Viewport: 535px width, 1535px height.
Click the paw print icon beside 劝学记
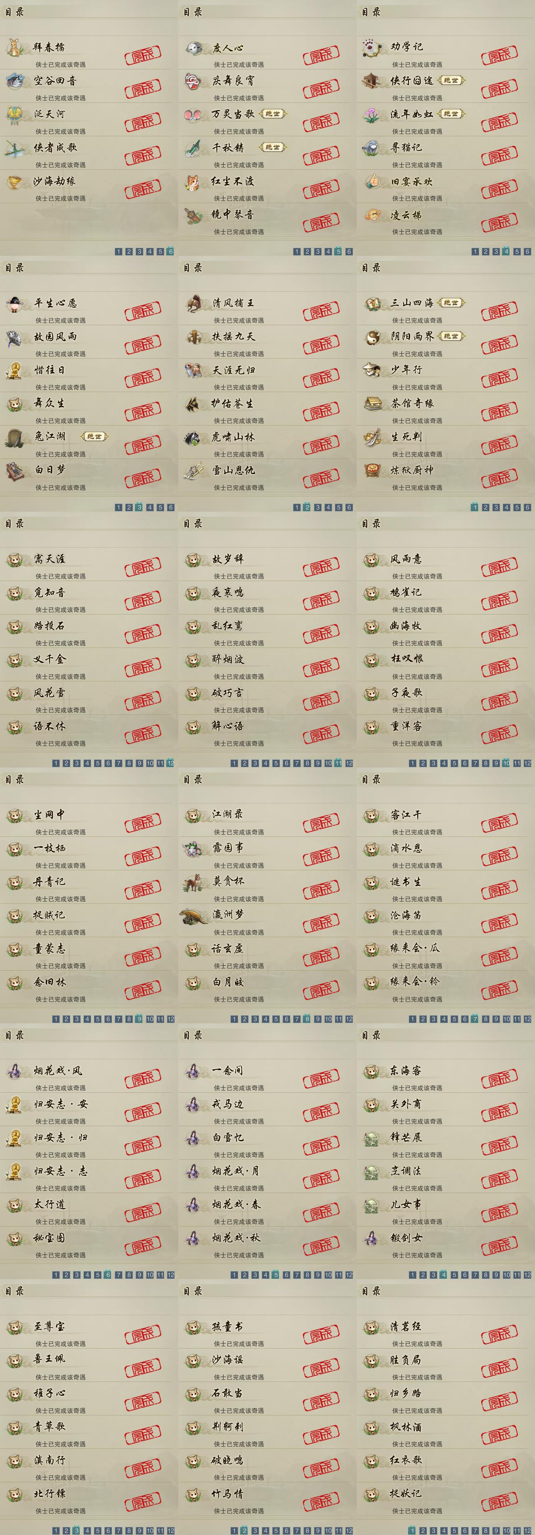point(371,47)
